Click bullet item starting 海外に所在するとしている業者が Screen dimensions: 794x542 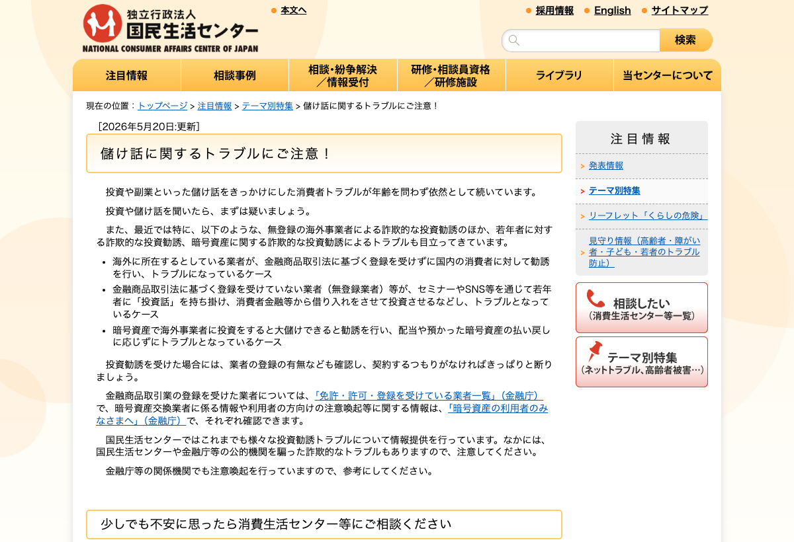click(331, 268)
